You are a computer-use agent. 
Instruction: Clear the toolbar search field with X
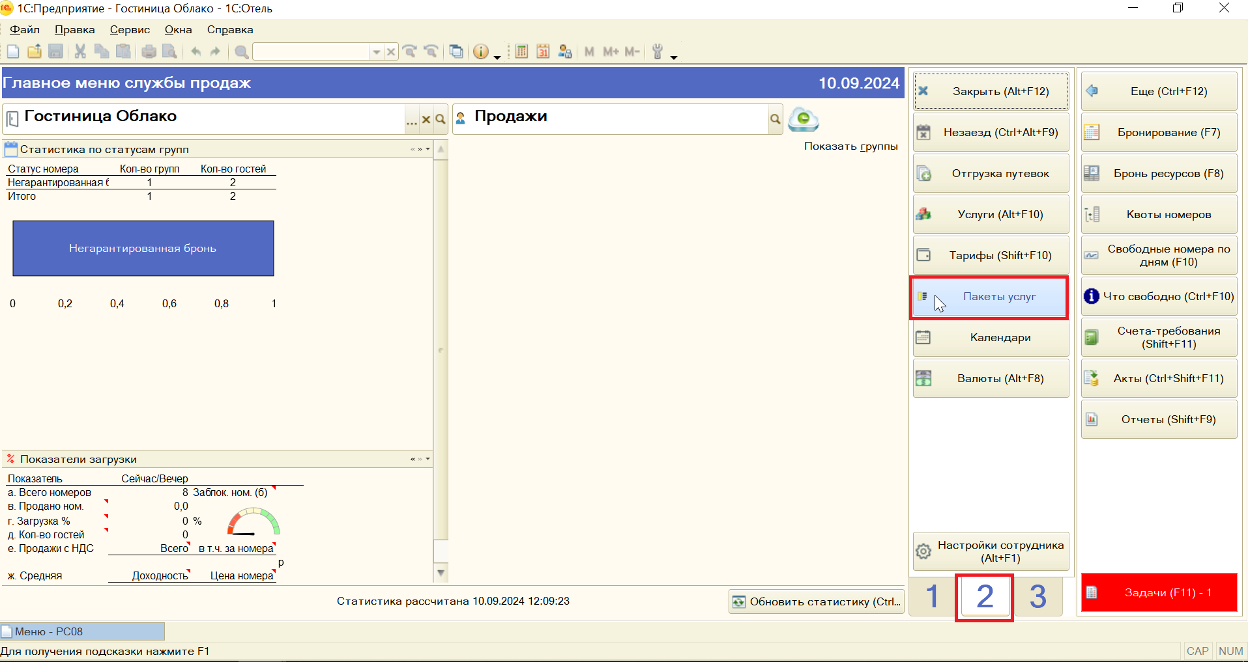pyautogui.click(x=390, y=51)
